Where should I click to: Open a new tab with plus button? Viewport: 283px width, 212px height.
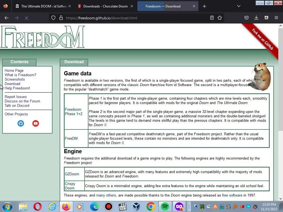point(204,6)
